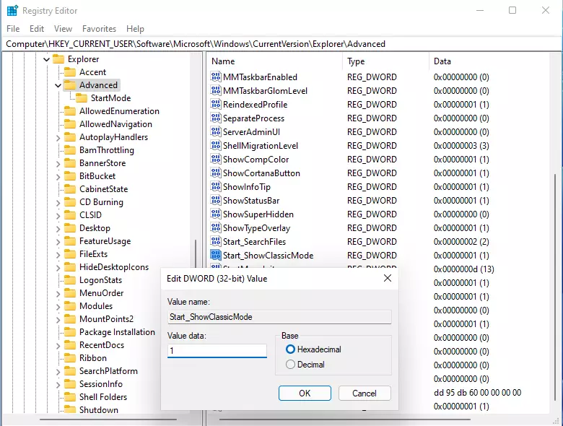
Task: Click the Explorer folder icon in tree
Action: tap(58, 59)
